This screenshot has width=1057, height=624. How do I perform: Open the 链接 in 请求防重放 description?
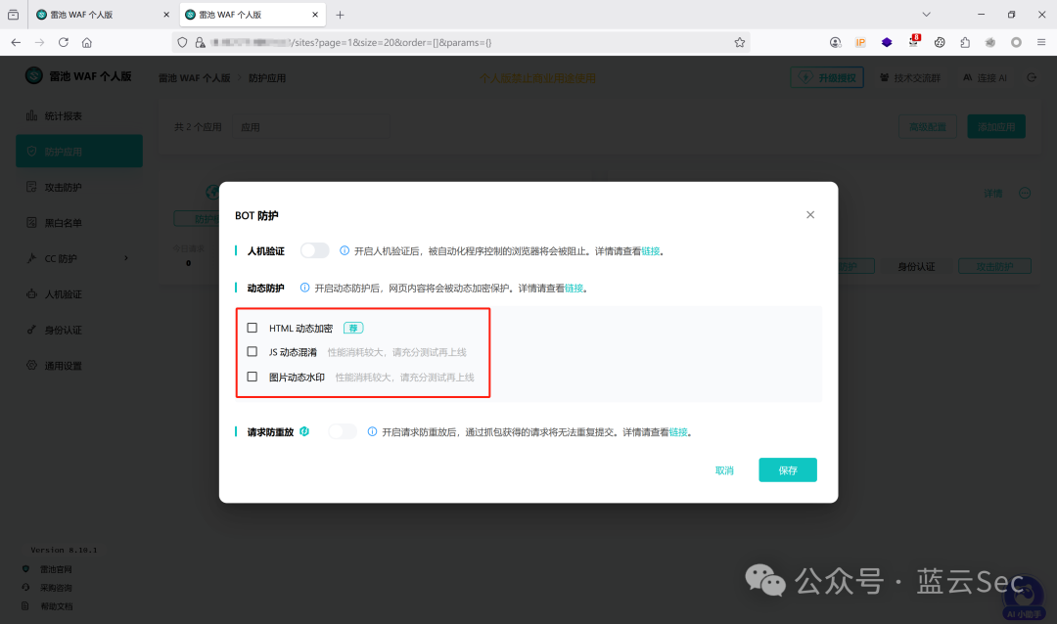point(678,432)
